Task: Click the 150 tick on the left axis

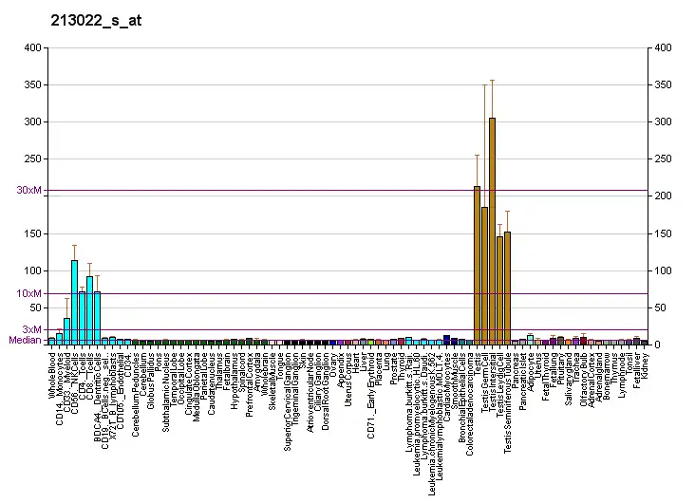Action: pos(32,233)
